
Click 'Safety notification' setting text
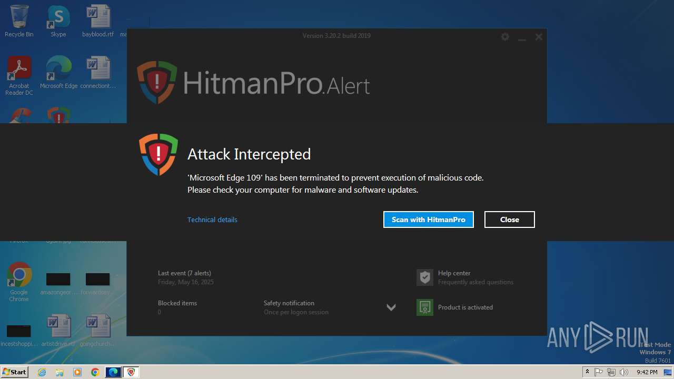point(289,303)
